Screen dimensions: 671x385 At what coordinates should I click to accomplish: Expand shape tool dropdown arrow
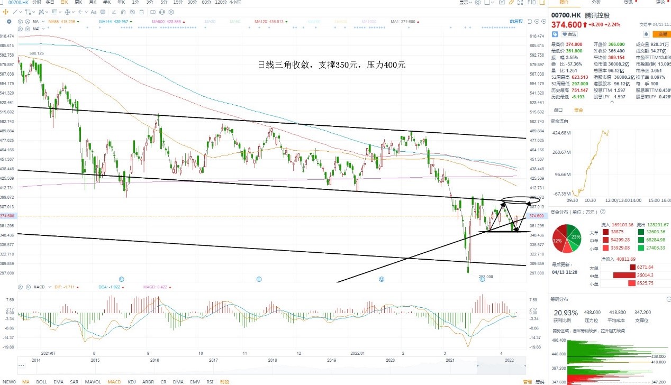click(34, 12)
